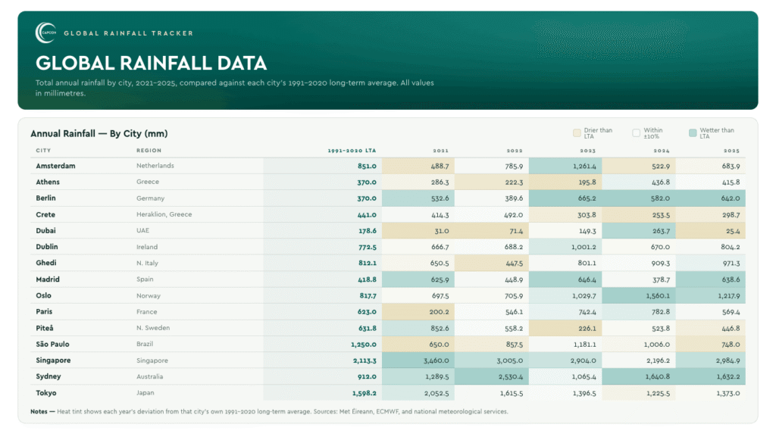Image resolution: width=776 pixels, height=443 pixels.
Task: Click São Paulo's LTA value 1,250.0
Action: (x=364, y=345)
